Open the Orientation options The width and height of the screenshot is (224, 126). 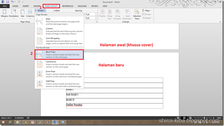14,14
